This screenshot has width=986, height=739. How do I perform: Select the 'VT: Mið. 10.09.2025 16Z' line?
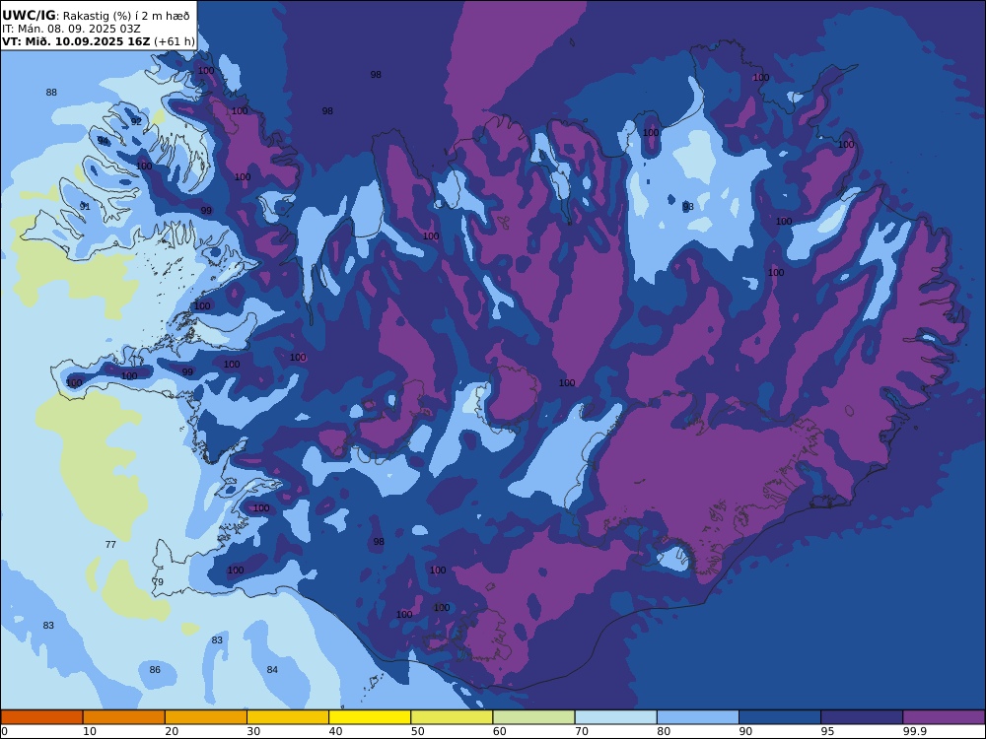(x=76, y=41)
